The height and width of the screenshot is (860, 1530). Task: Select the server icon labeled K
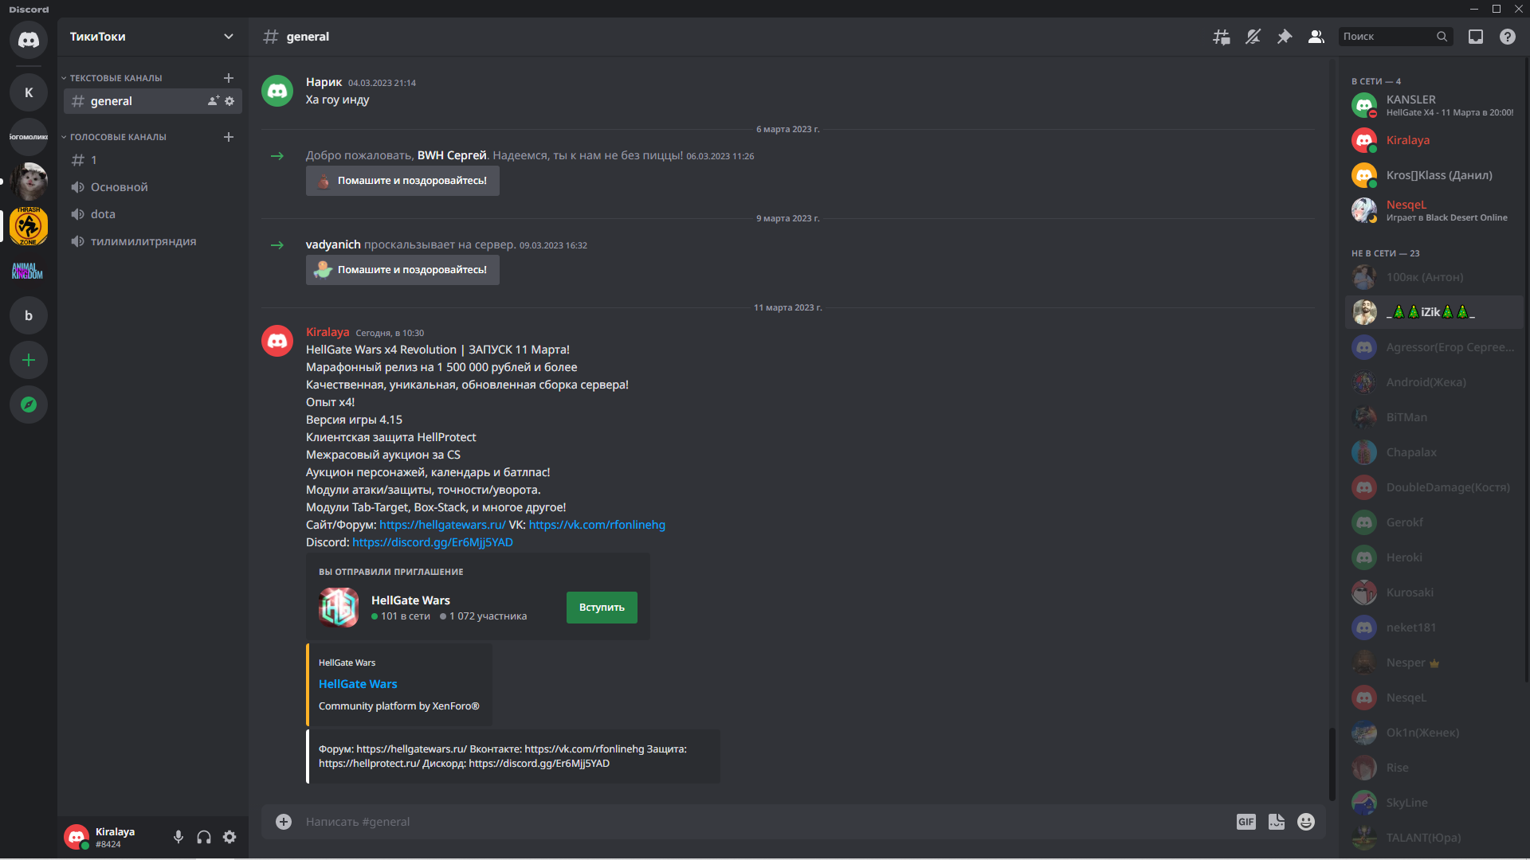tap(29, 92)
